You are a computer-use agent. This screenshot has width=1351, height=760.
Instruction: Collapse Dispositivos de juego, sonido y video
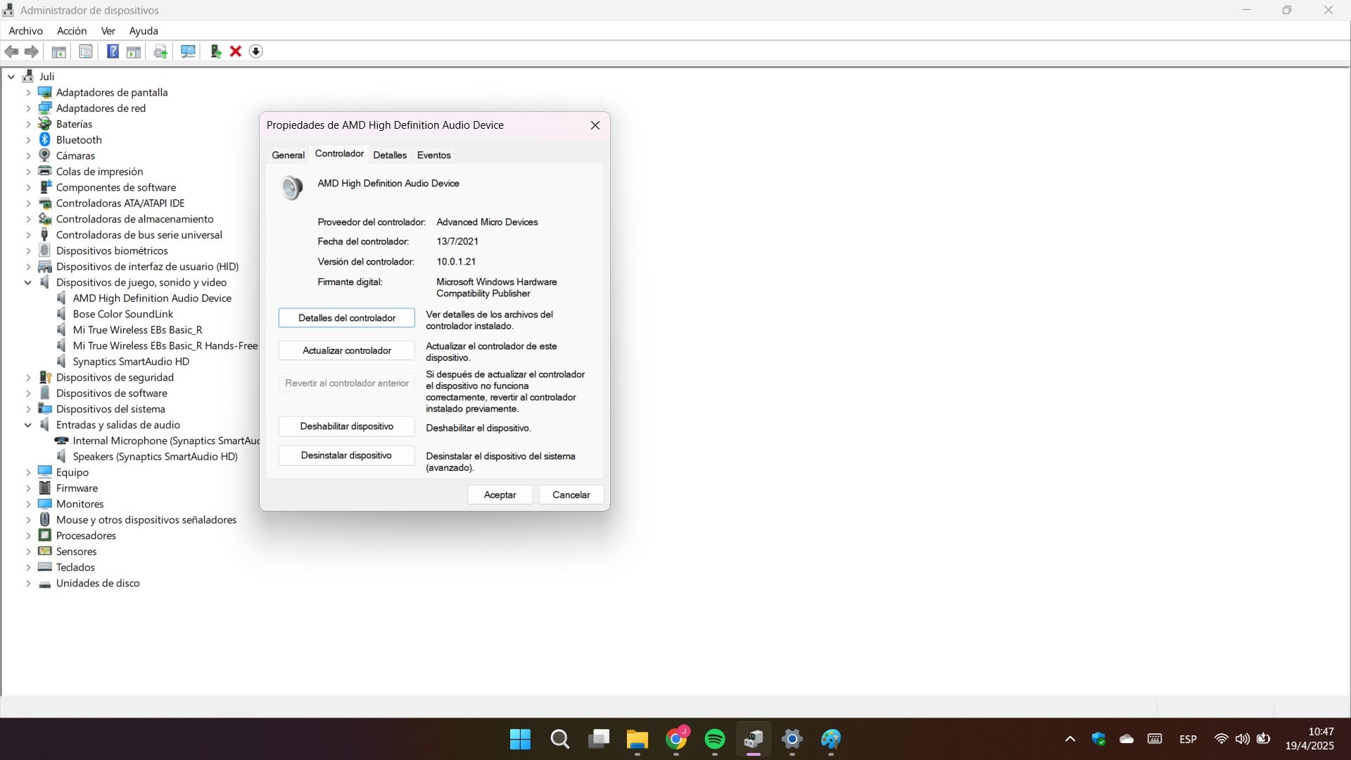28,283
